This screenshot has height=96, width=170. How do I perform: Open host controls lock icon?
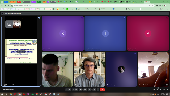tap(167, 90)
